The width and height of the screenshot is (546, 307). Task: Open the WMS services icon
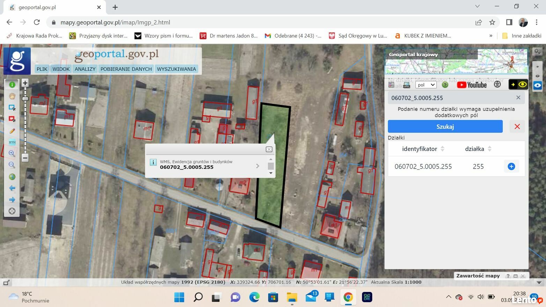pyautogui.click(x=407, y=85)
